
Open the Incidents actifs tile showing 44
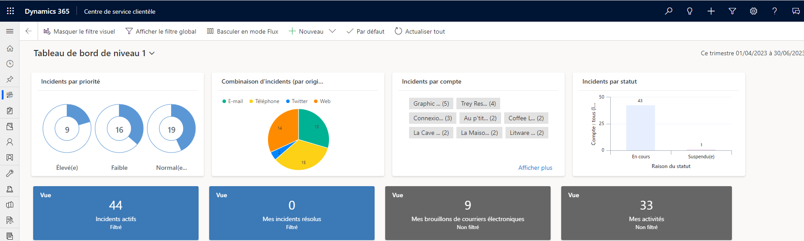click(x=116, y=213)
